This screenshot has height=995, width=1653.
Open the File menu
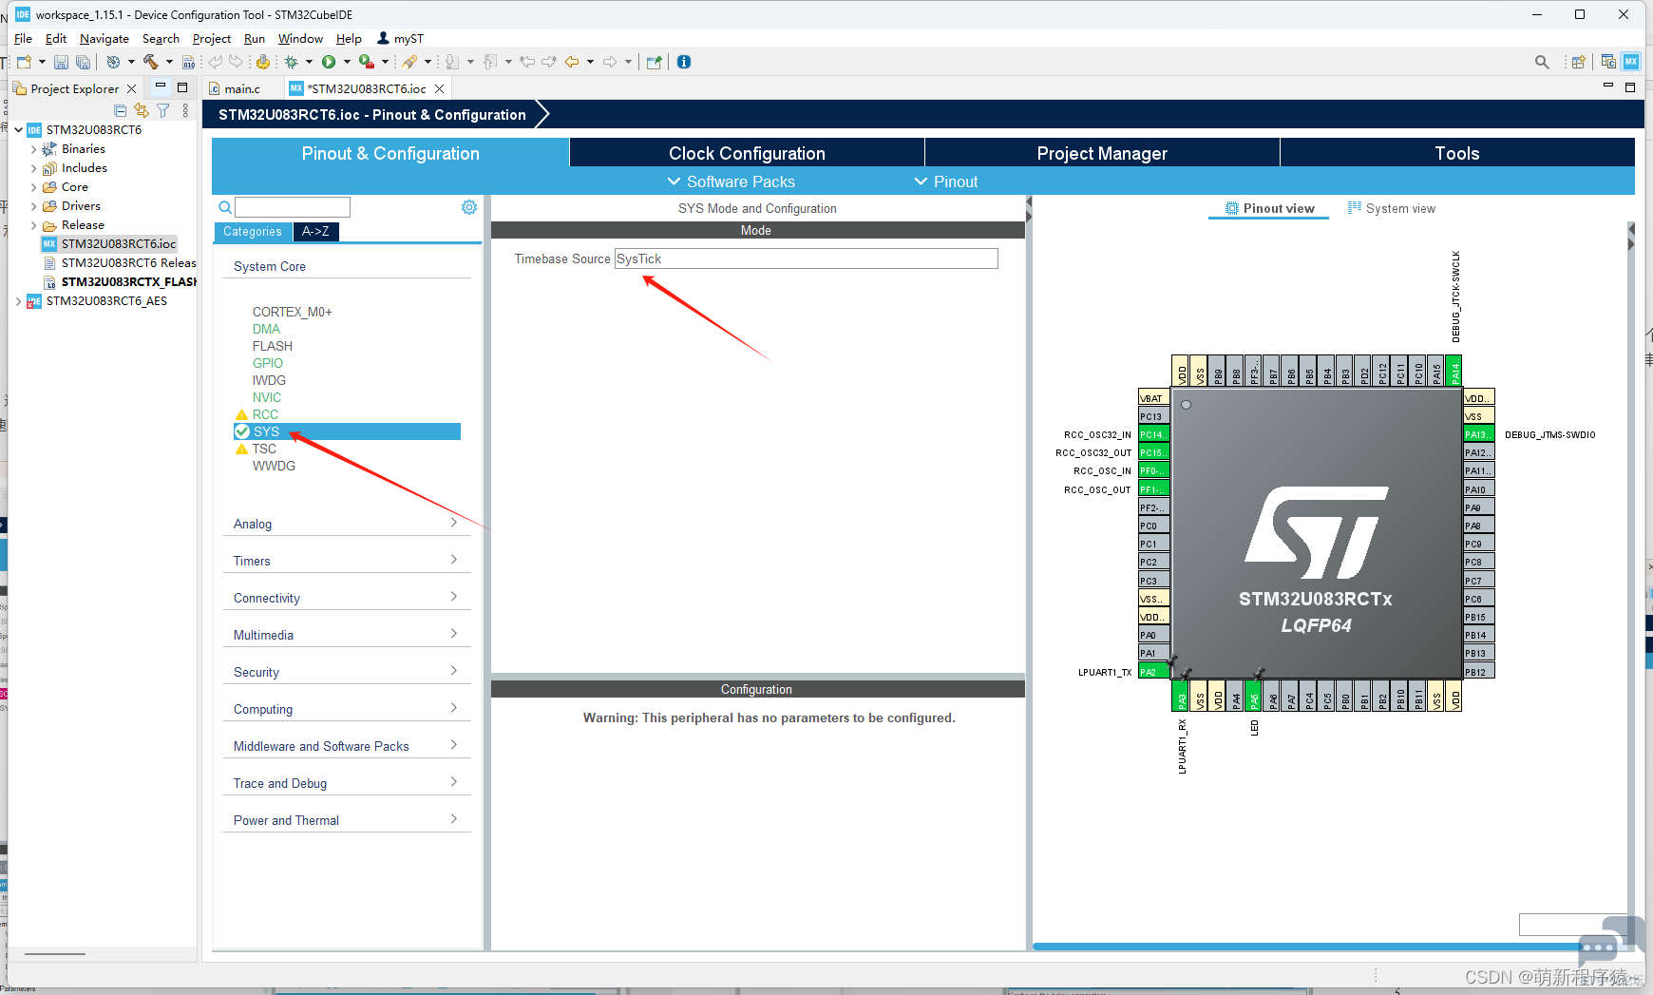(23, 39)
